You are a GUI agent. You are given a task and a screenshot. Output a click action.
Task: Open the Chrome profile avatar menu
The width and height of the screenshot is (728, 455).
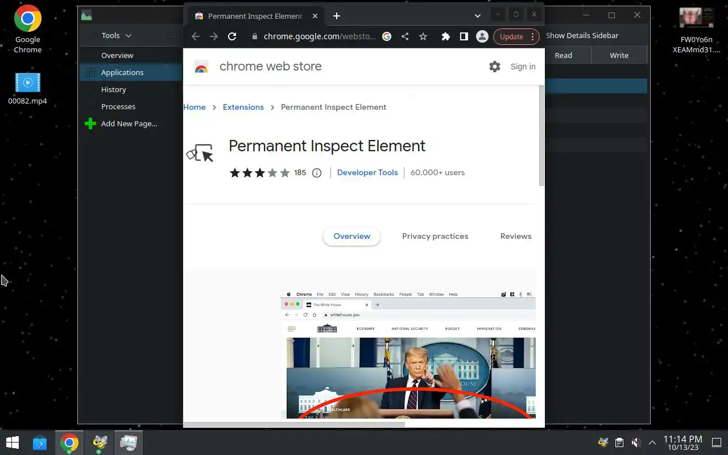(482, 36)
